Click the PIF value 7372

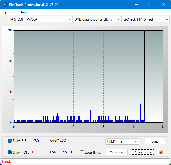tap(36, 140)
